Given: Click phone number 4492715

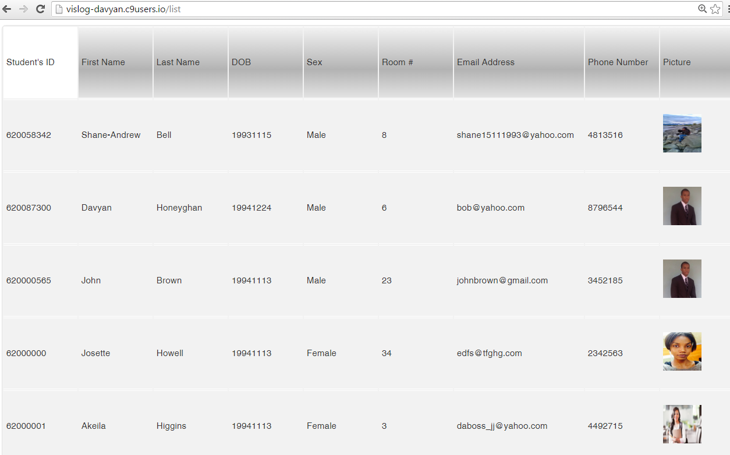Looking at the screenshot, I should tap(605, 426).
